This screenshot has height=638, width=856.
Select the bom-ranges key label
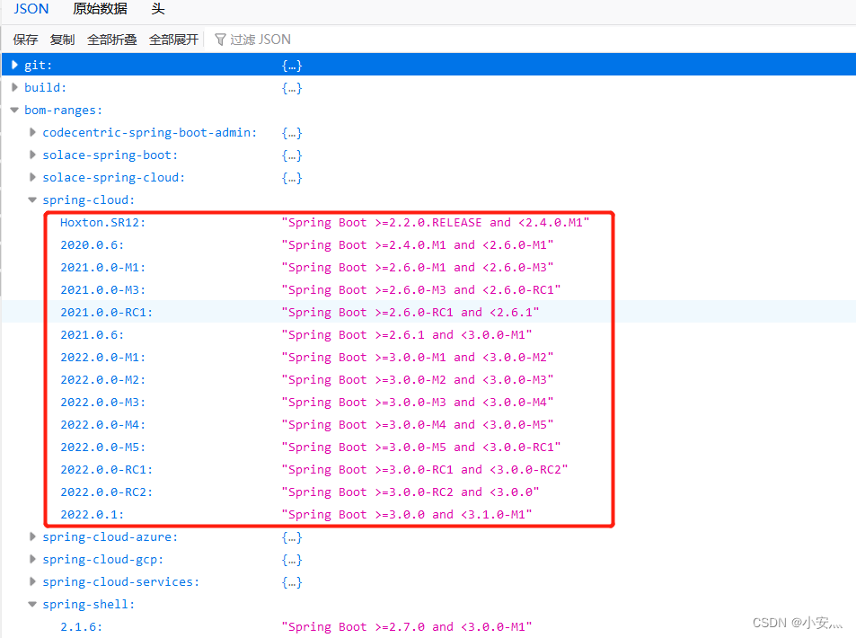tap(64, 111)
